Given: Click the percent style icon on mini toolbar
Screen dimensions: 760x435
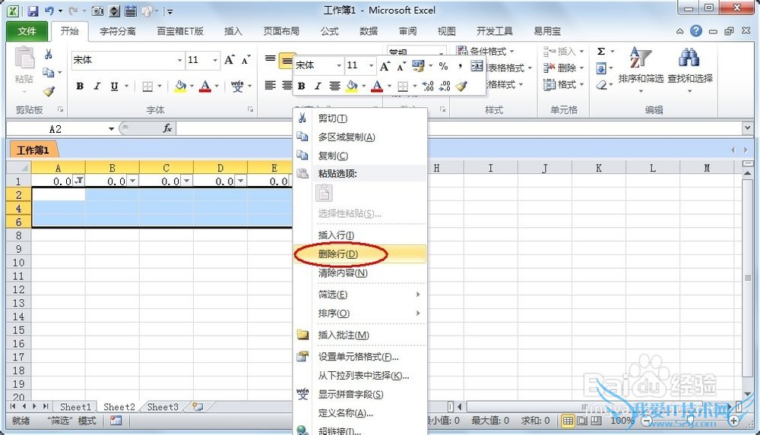Looking at the screenshot, I should click(x=443, y=66).
